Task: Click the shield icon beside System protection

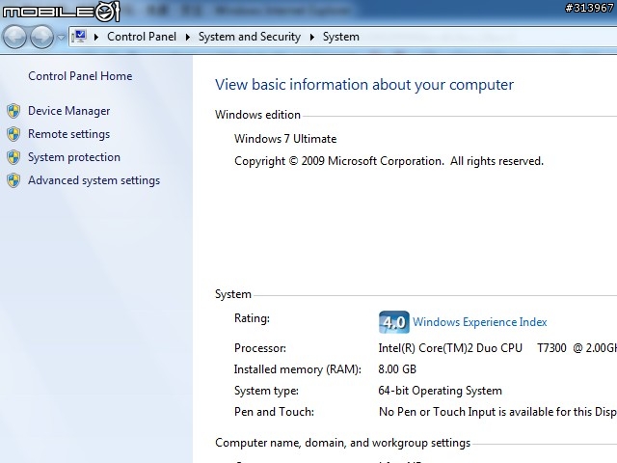Action: [13, 157]
